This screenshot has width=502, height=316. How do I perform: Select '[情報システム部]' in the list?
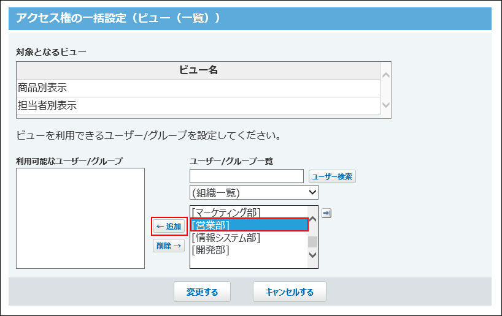pos(249,238)
